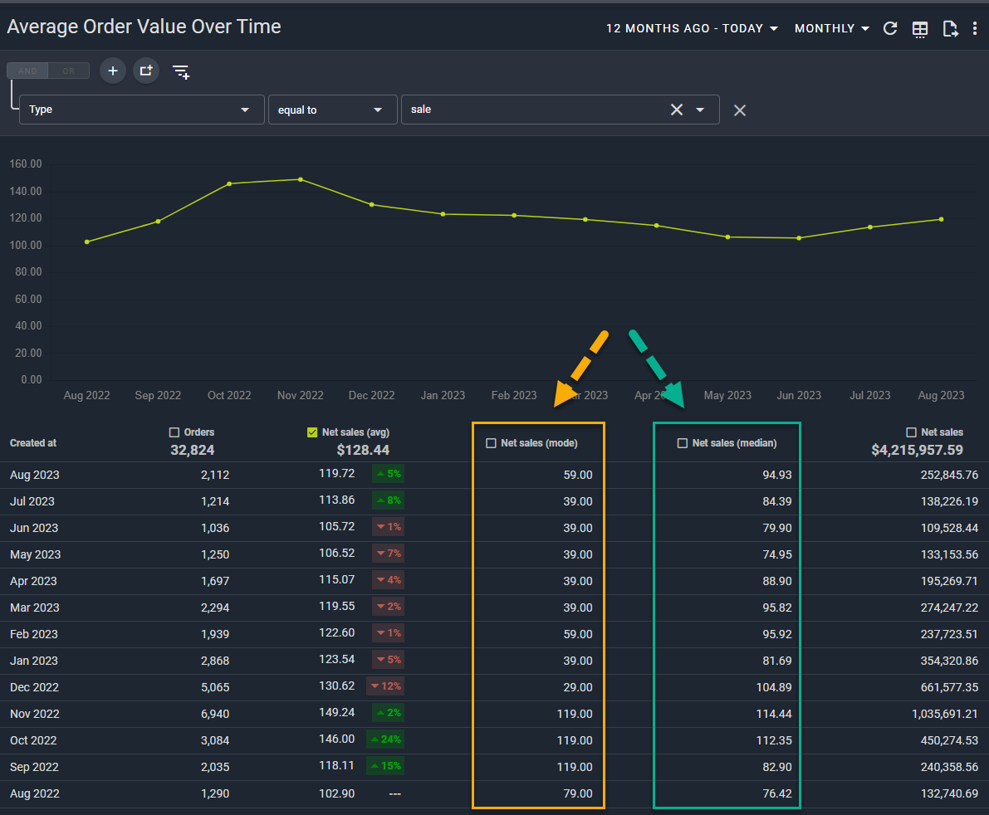
Task: Enable the Net sales (mode) checkbox
Action: [492, 444]
